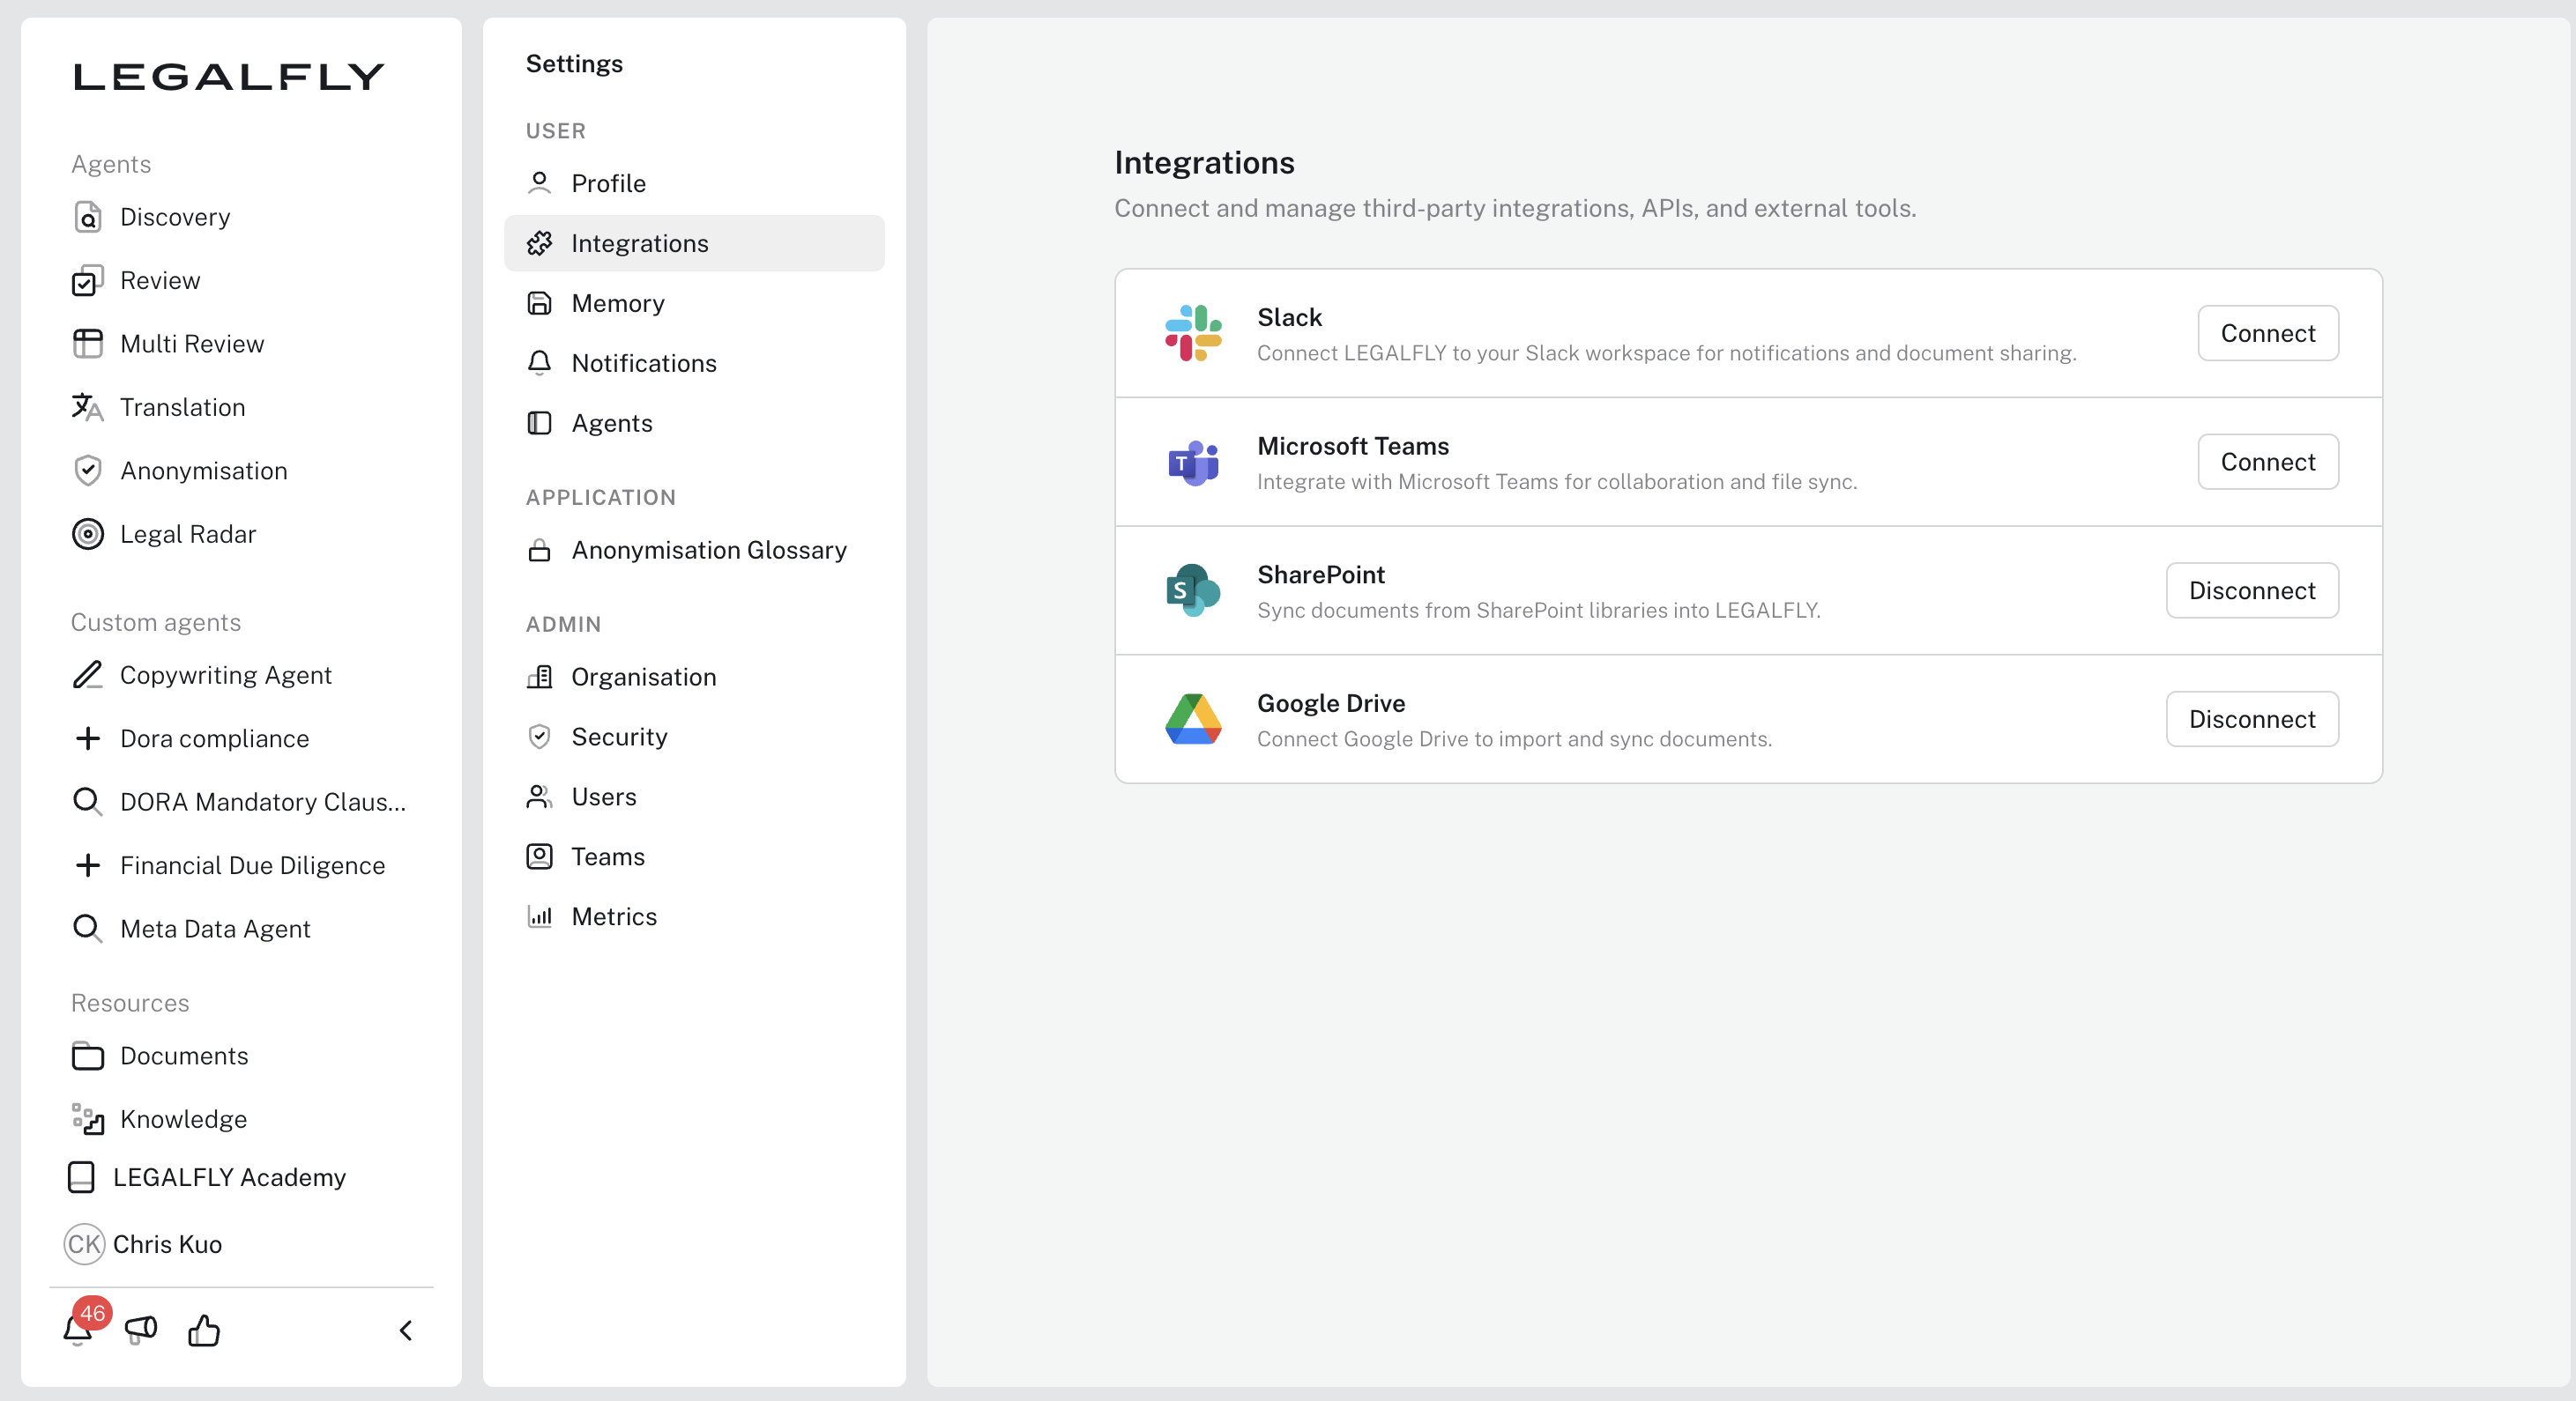Click the CK user avatar
The width and height of the screenshot is (2576, 1401).
(84, 1243)
